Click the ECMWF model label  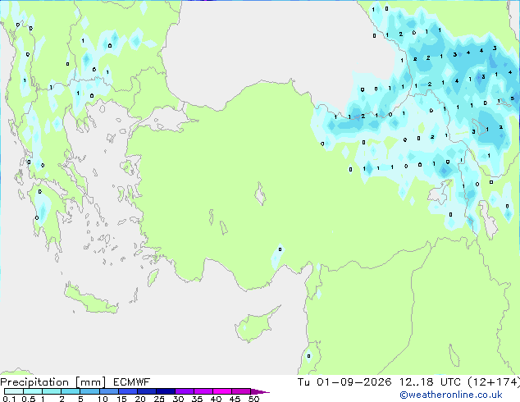[132, 382]
